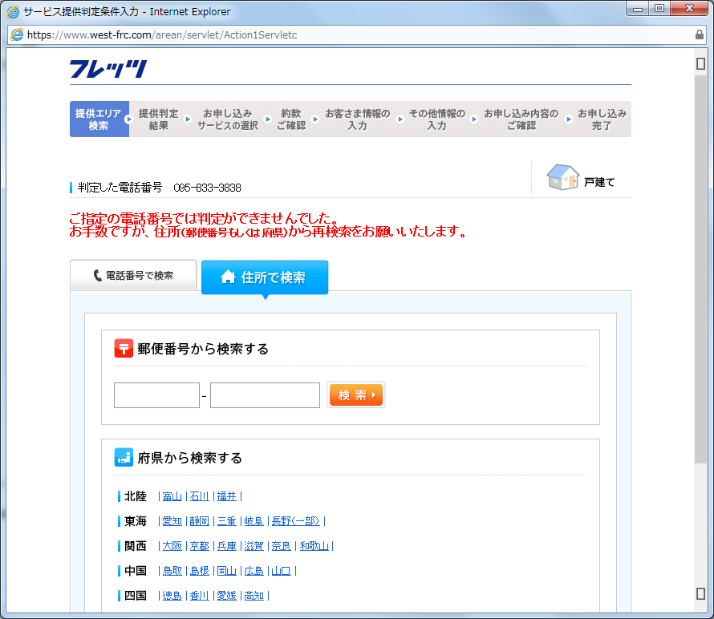Choose the 愛知 prefecture link
The height and width of the screenshot is (619, 714).
coord(172,521)
